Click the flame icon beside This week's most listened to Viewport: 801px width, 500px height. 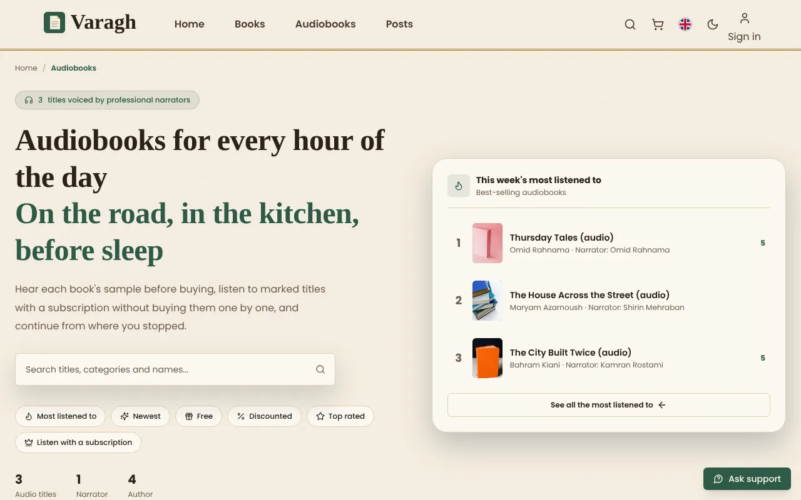coord(459,186)
